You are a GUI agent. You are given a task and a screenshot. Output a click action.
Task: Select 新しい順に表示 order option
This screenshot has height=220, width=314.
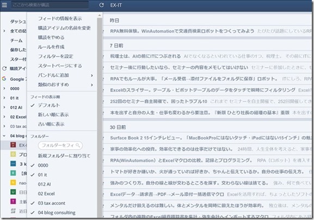[x=53, y=114]
